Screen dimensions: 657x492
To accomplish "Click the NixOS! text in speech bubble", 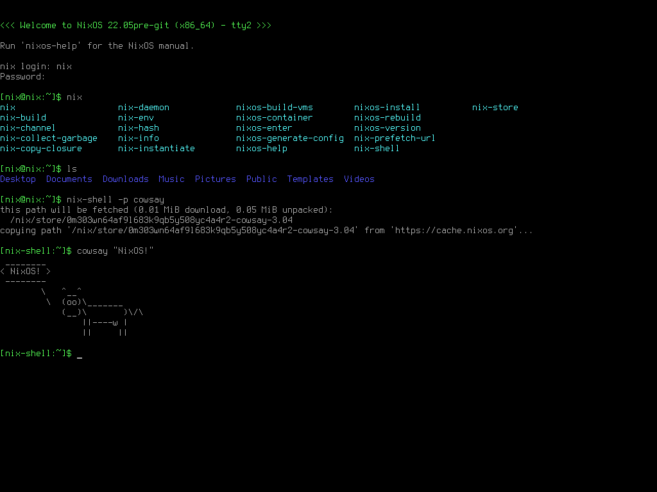I will pos(26,272).
